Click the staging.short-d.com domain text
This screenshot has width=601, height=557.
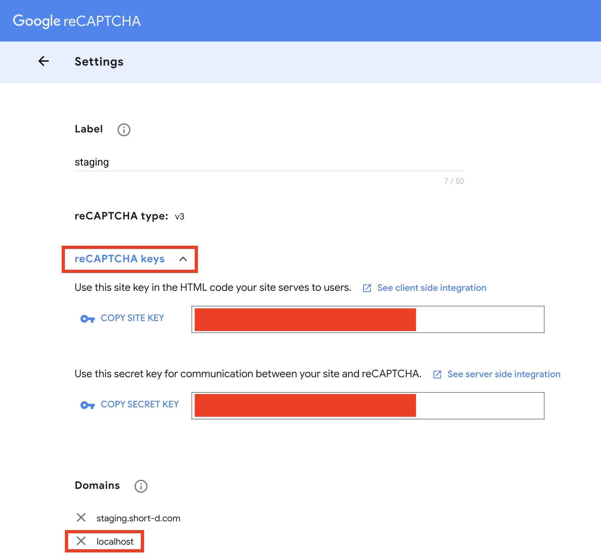click(138, 518)
